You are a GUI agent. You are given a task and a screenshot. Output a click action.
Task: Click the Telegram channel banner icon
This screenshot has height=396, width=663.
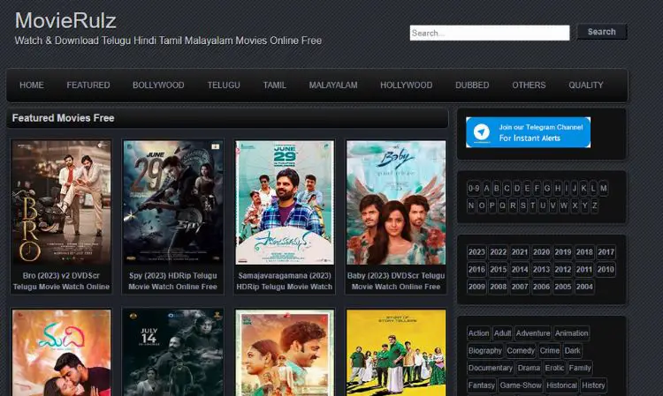(481, 132)
